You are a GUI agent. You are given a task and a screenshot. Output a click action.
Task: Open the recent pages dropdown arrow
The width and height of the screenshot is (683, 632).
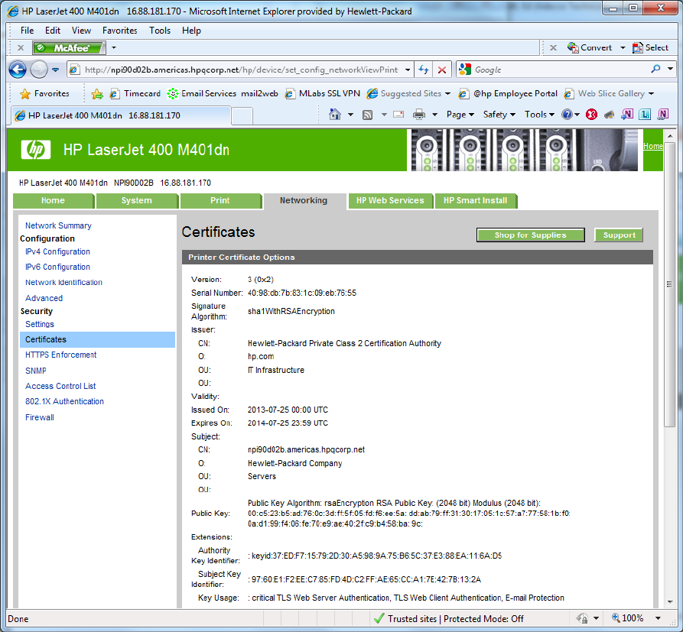click(x=55, y=70)
